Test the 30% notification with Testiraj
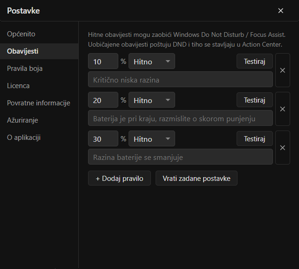The image size is (299, 269). coord(255,138)
